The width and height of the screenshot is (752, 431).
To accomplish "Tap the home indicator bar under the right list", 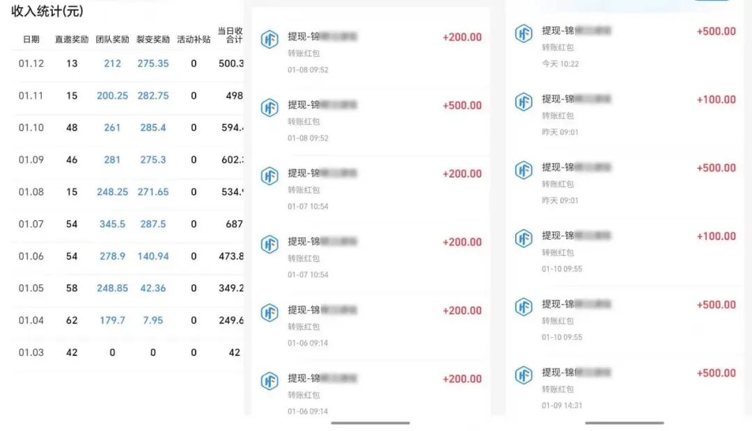I will pyautogui.click(x=625, y=423).
